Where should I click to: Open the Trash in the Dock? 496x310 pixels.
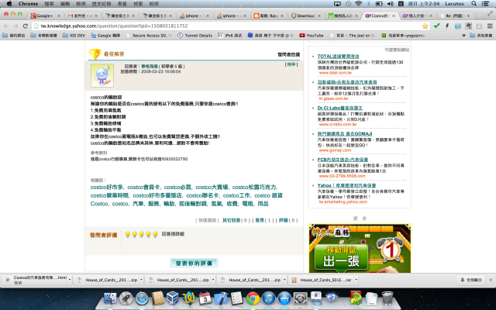[387, 298]
